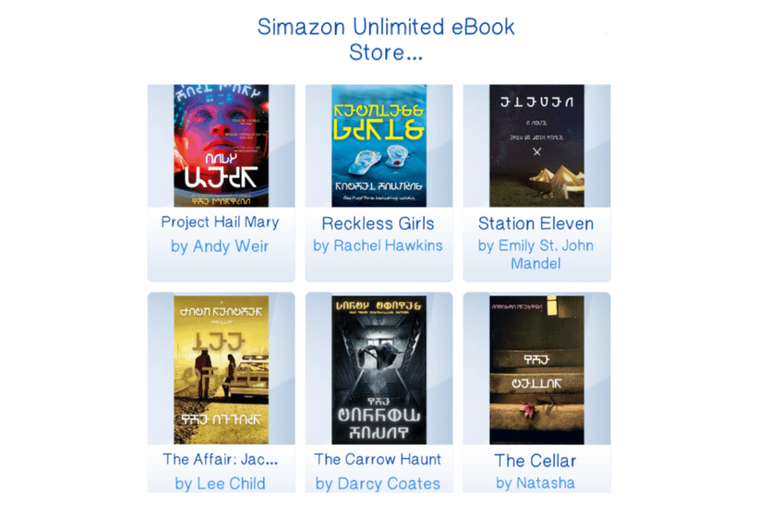
Task: Click the Project Hail Mary title link
Action: coord(220,222)
